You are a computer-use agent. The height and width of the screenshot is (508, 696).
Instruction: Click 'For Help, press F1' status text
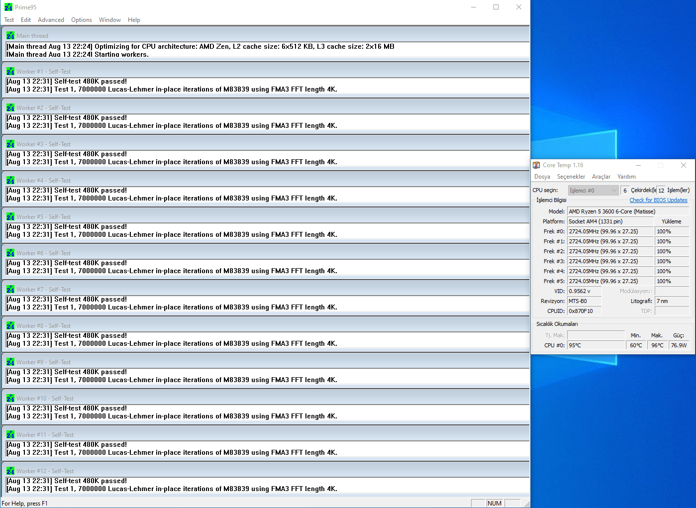(25, 504)
